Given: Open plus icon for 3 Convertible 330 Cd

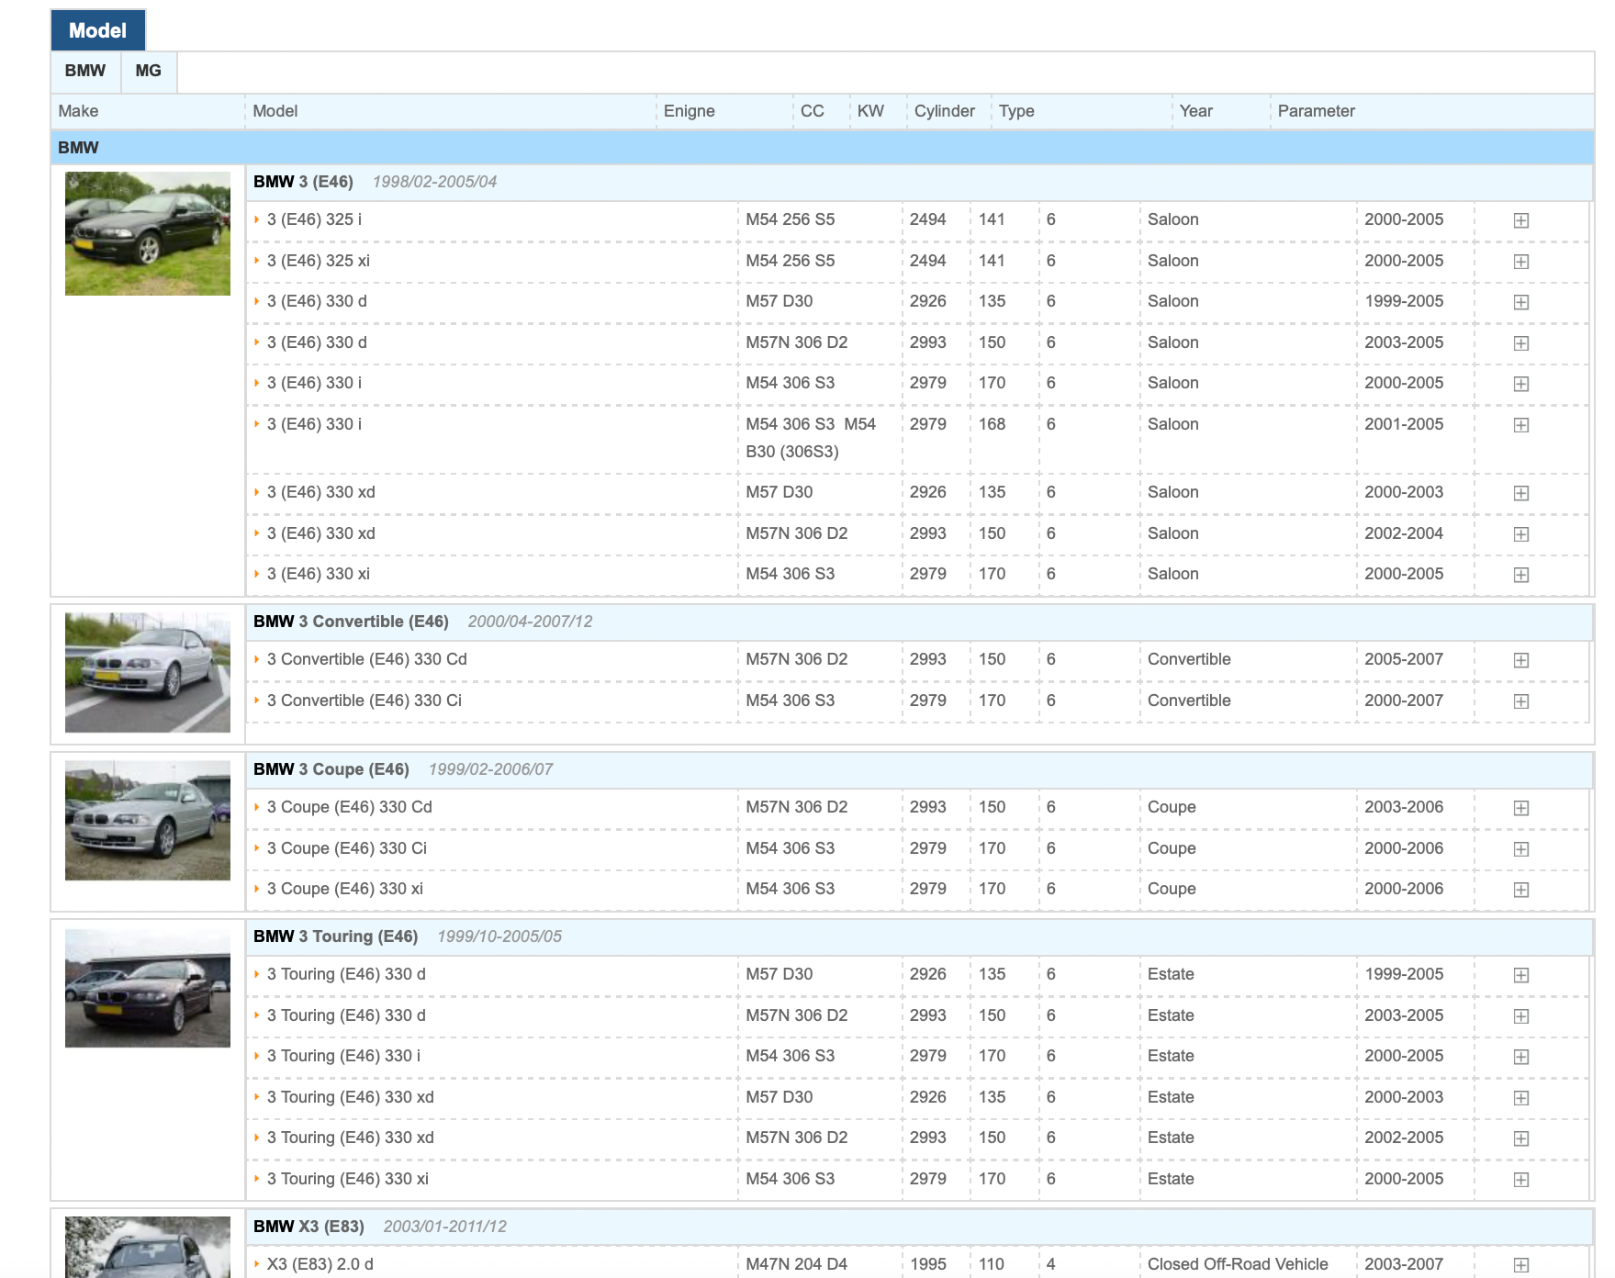Looking at the screenshot, I should [1520, 660].
